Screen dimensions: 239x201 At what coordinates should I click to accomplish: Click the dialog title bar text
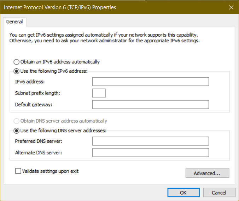click(60, 7)
